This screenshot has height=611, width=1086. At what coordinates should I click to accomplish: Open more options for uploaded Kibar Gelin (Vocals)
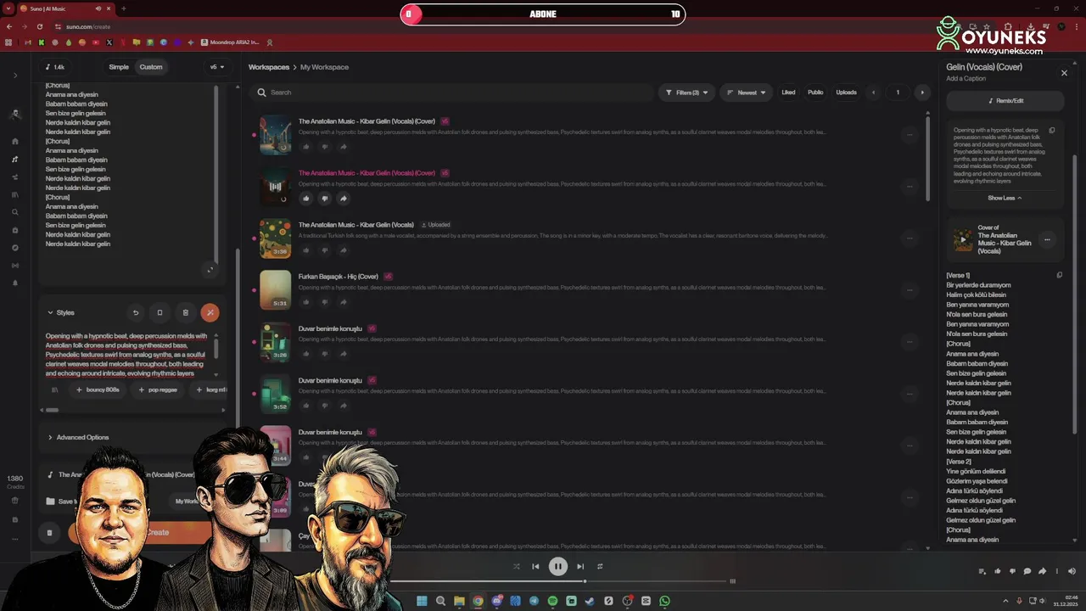pos(910,238)
